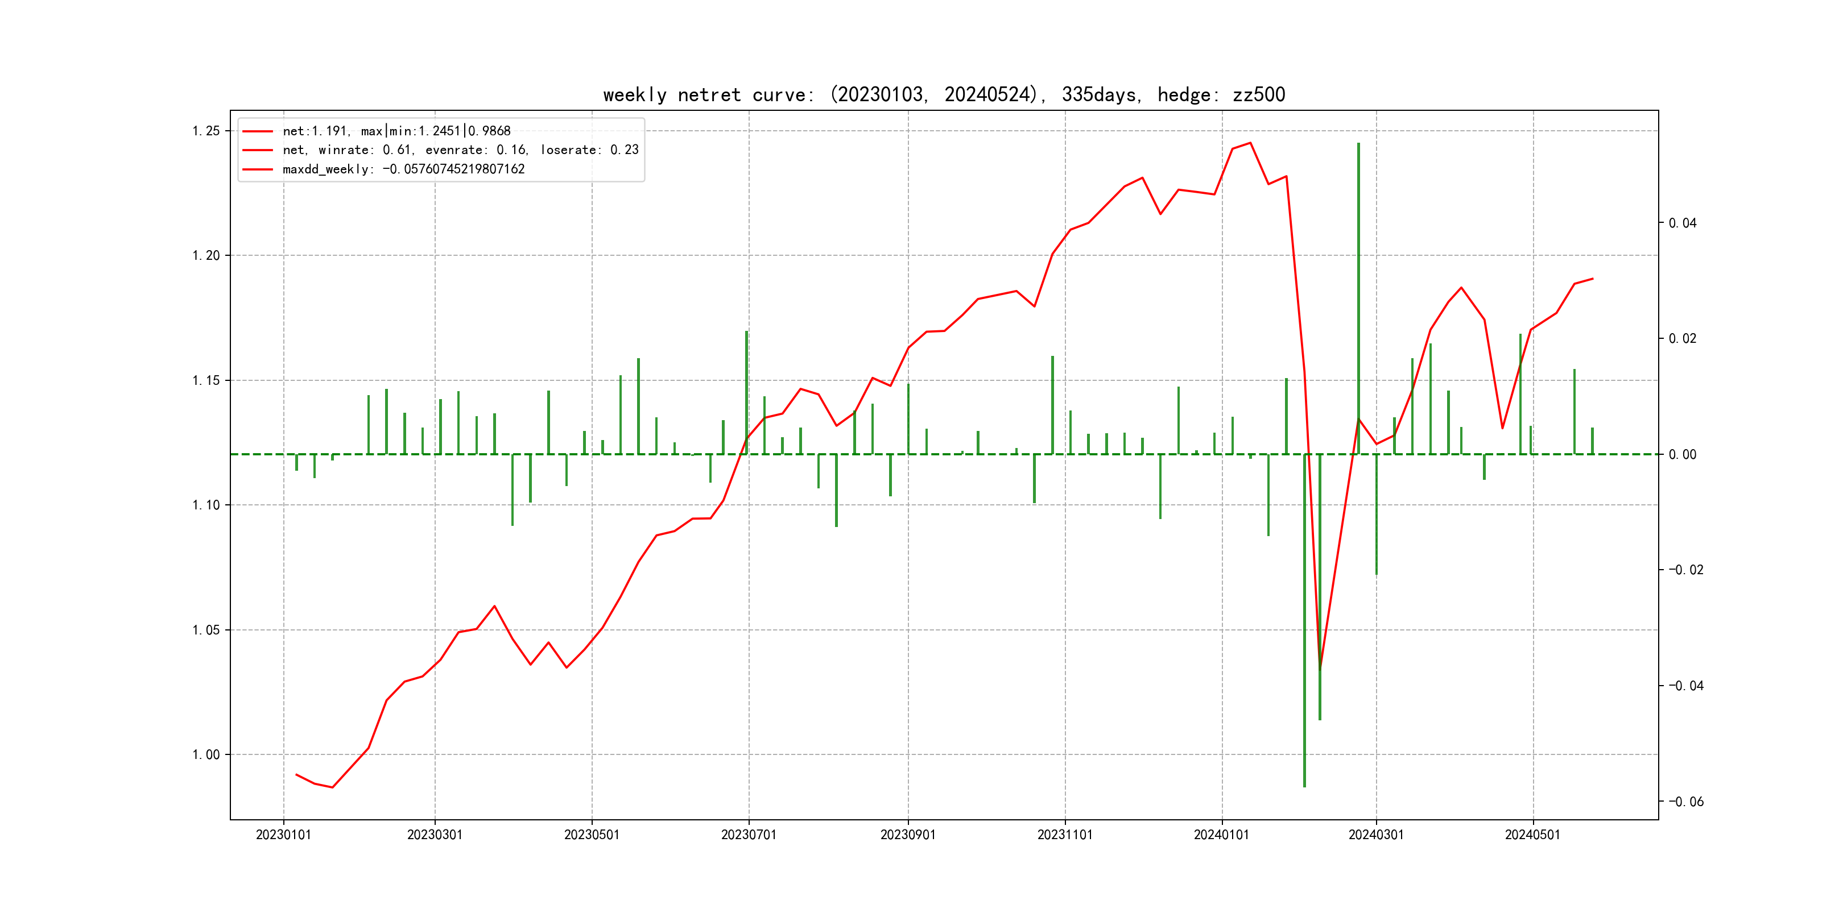The image size is (1843, 921).
Task: Click the legend winrate entry
Action: (x=460, y=150)
